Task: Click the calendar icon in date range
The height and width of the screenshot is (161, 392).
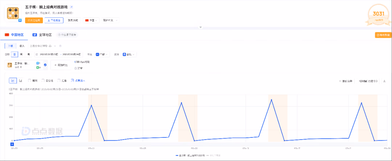Action: [x=37, y=54]
